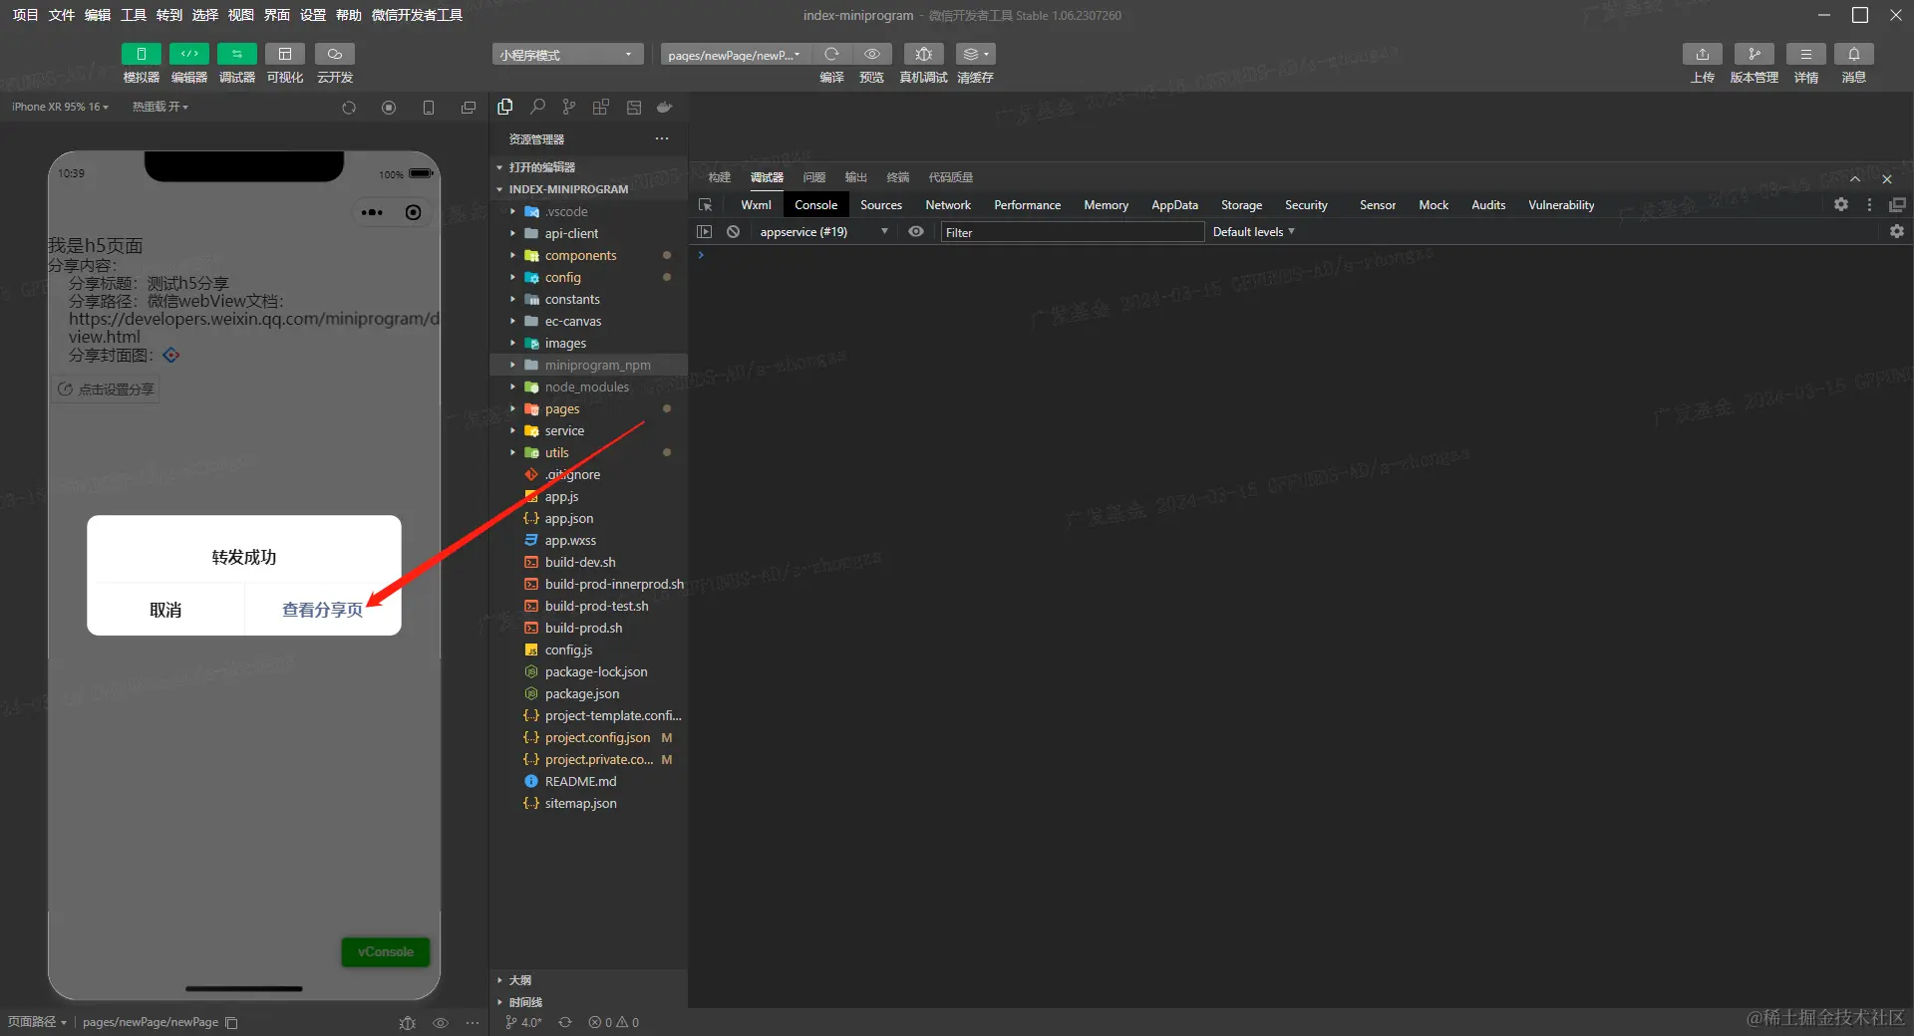Open the messages bell icon
This screenshot has width=1914, height=1036.
pyautogui.click(x=1853, y=54)
